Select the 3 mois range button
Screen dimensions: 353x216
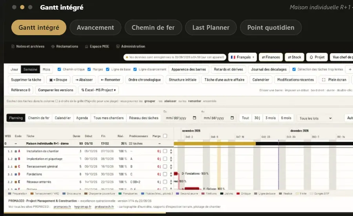pyautogui.click(x=270, y=118)
